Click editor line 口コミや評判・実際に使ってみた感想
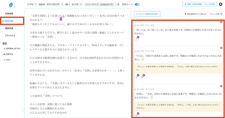The image size is (225, 118). (51, 104)
